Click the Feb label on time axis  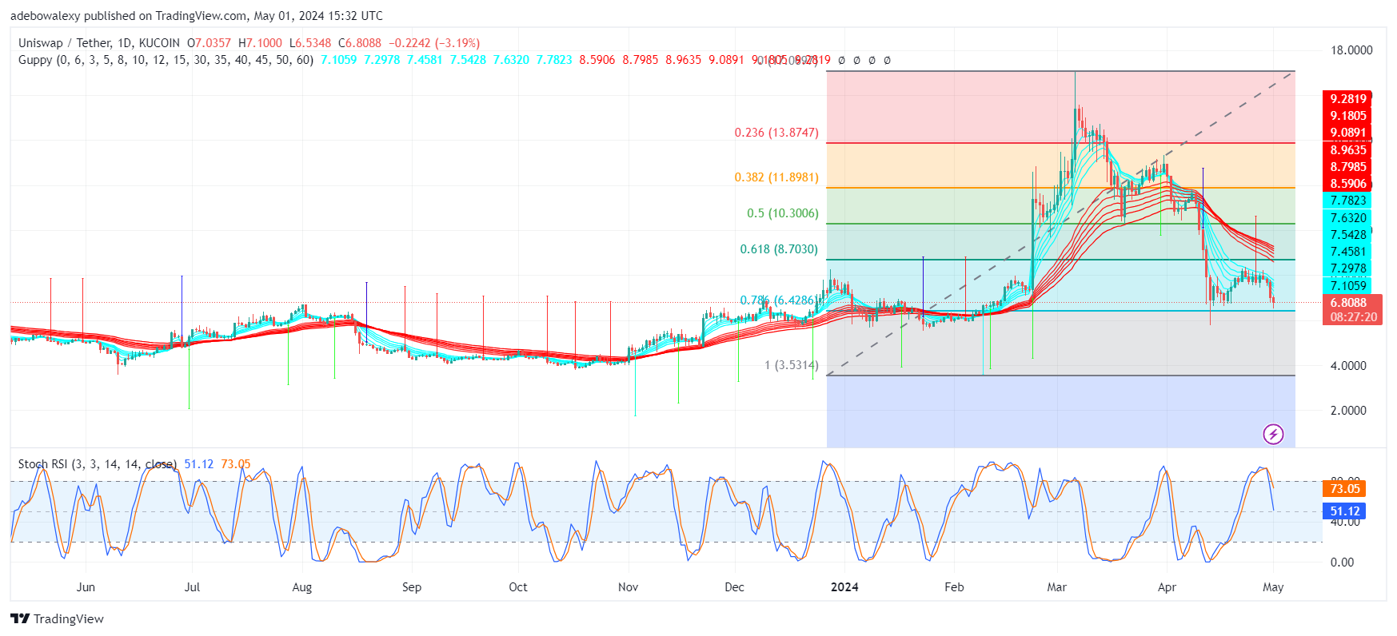pos(954,587)
